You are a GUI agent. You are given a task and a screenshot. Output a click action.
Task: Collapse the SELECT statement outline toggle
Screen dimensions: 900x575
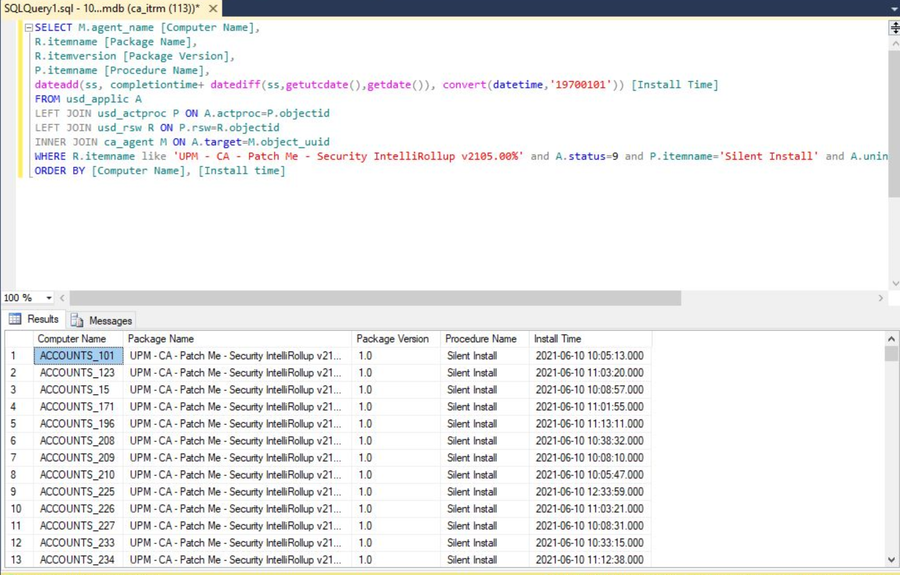[28, 28]
